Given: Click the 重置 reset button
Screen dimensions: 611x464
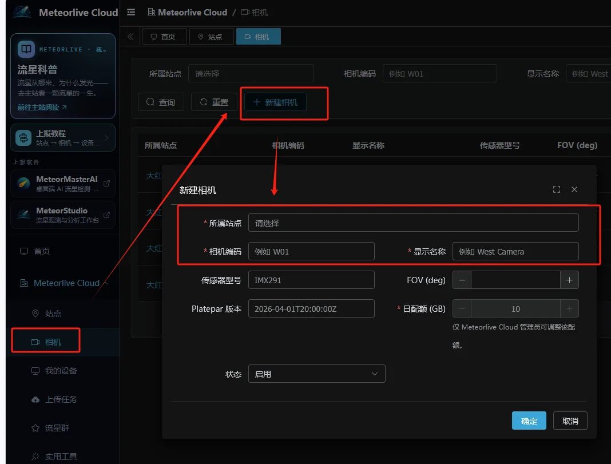Looking at the screenshot, I should (214, 102).
